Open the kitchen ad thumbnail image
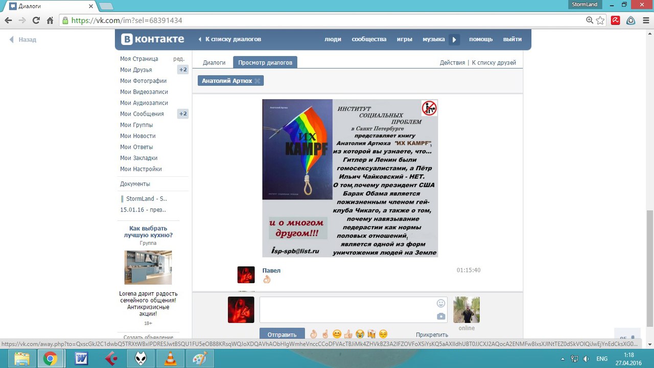The width and height of the screenshot is (654, 368). [x=148, y=267]
